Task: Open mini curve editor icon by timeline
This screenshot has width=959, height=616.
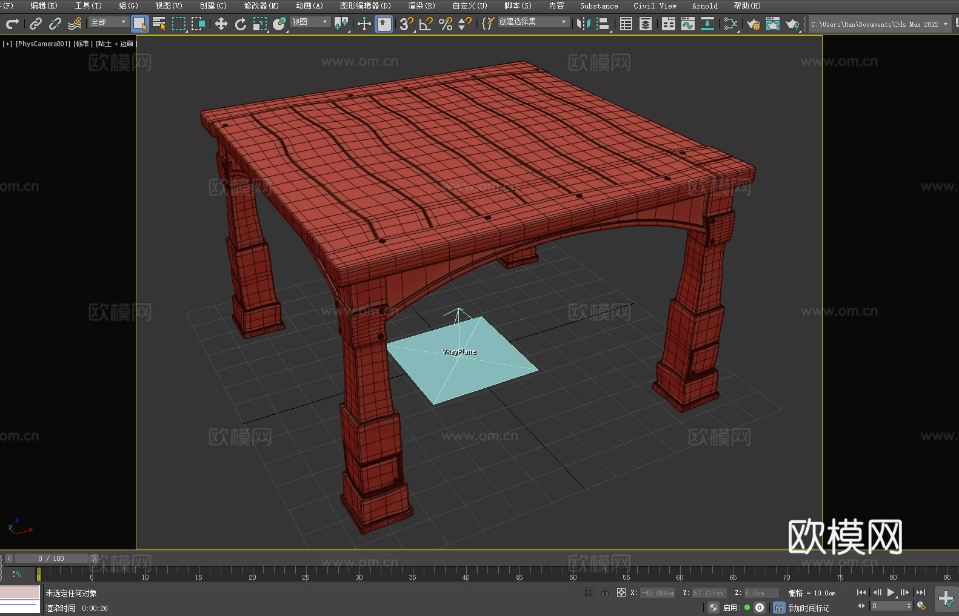Action: [x=17, y=574]
